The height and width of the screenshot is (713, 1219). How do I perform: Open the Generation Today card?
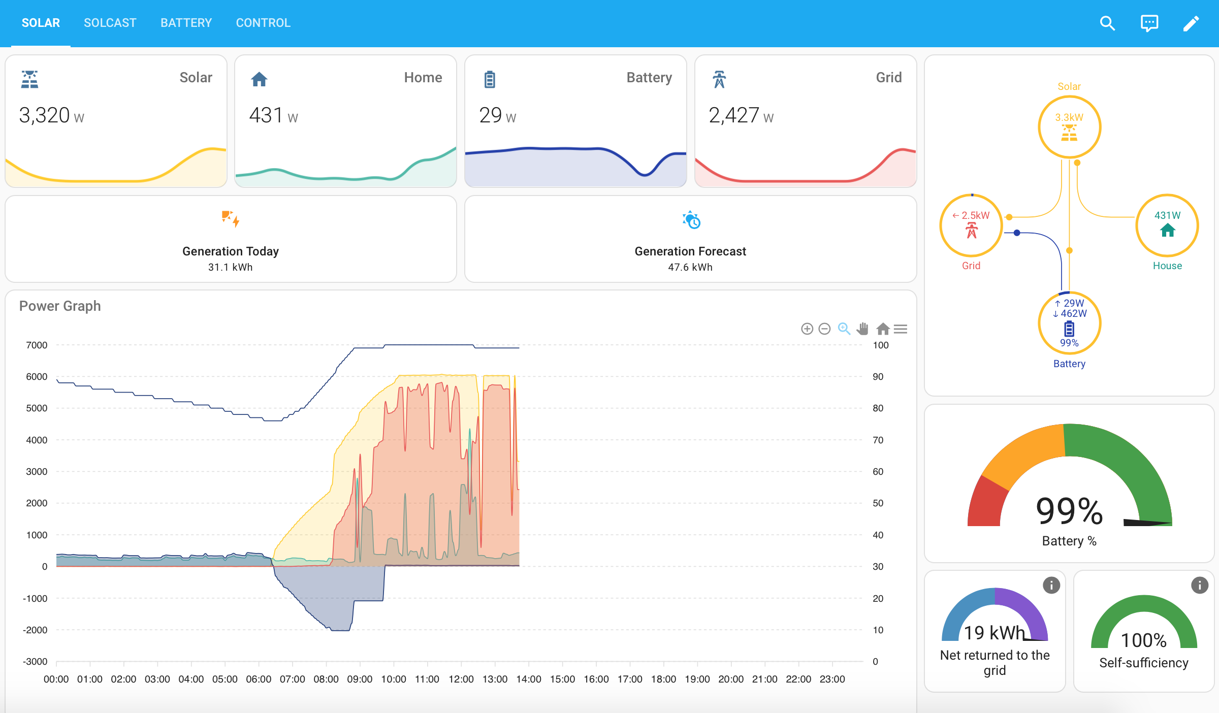pyautogui.click(x=231, y=239)
